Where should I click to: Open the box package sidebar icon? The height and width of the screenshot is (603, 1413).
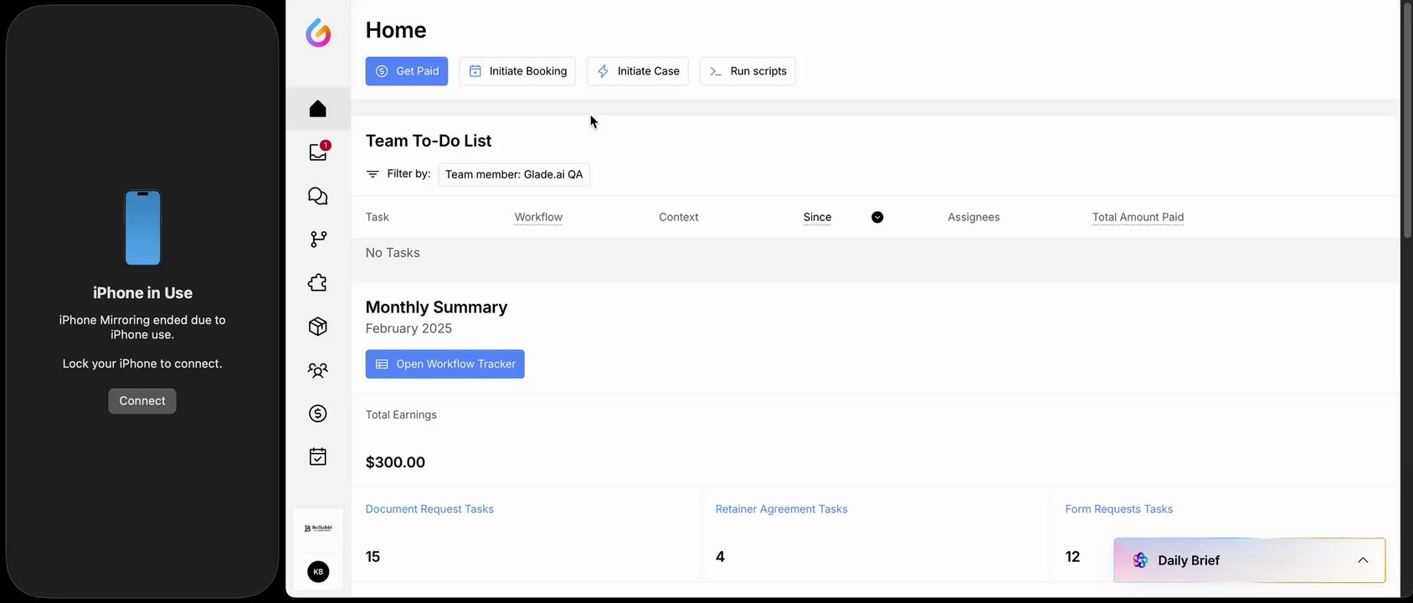[x=317, y=327]
